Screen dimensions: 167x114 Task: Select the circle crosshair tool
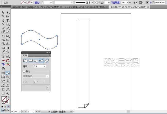click(3, 69)
